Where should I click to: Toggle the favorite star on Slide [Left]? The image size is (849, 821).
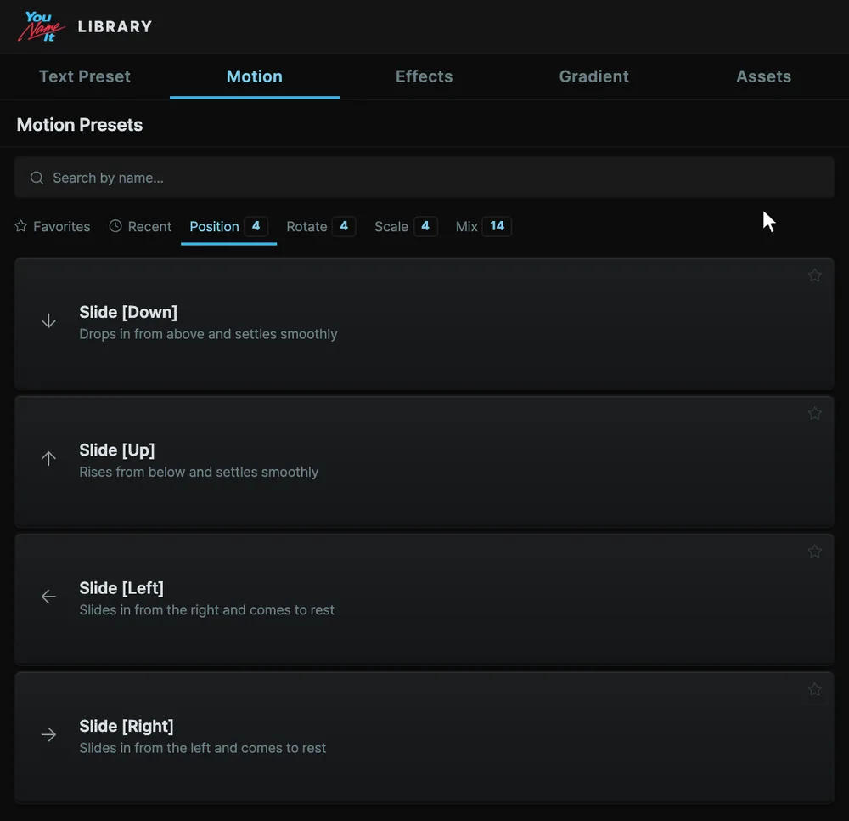click(x=814, y=551)
